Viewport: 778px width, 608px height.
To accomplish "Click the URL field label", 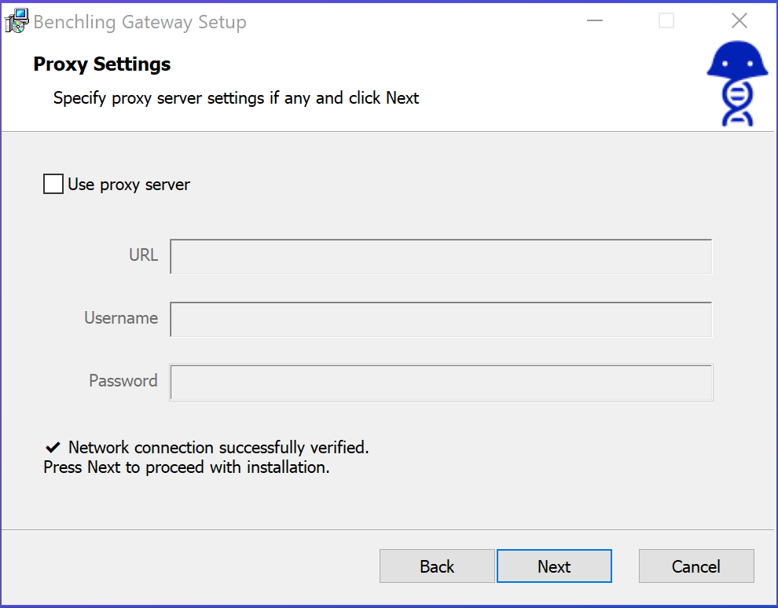I will [x=143, y=255].
